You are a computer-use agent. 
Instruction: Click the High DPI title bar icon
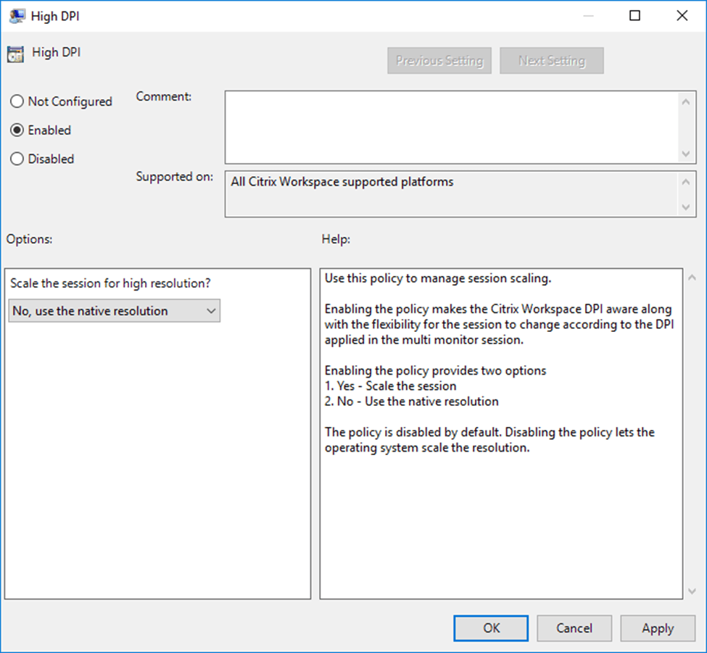pyautogui.click(x=17, y=16)
